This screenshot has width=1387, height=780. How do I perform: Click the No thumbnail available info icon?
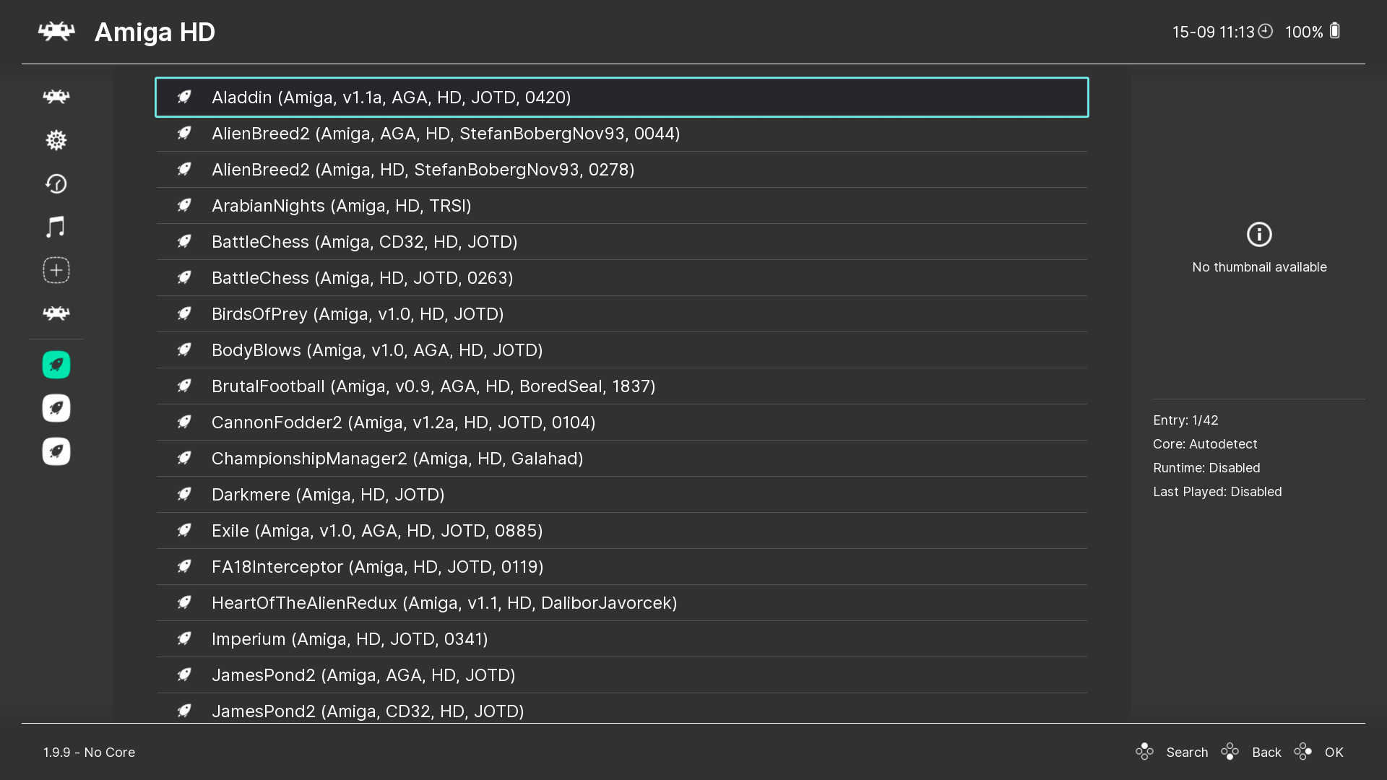(1258, 234)
